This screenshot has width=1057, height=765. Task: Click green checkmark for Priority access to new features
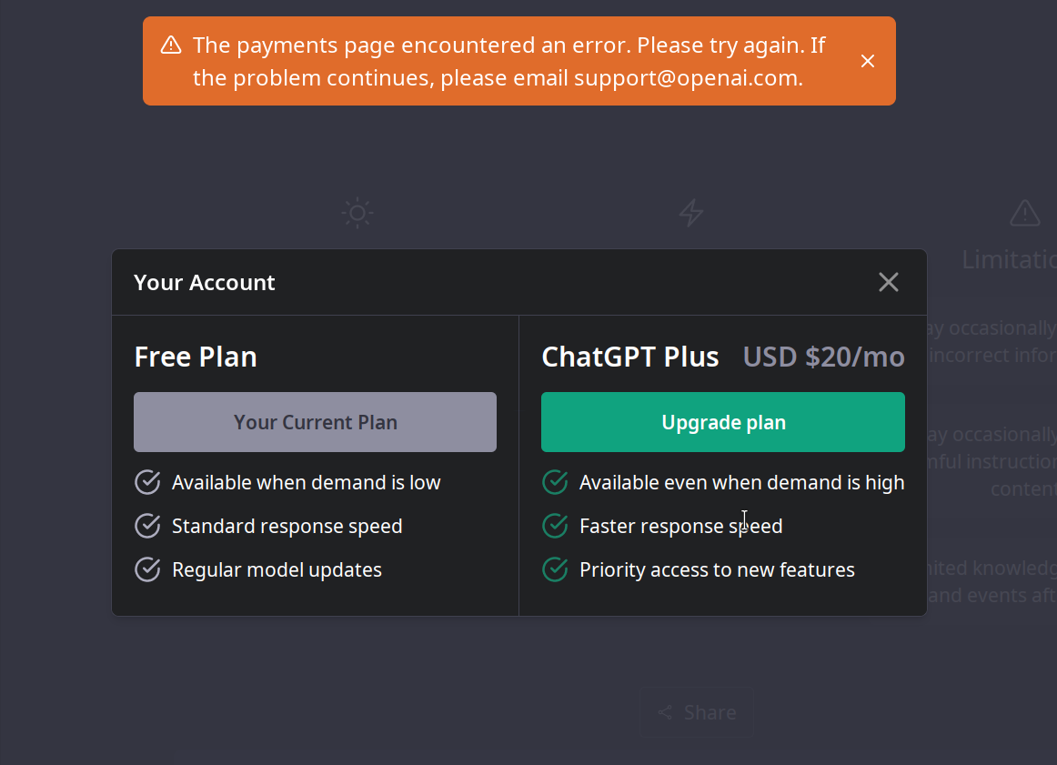(555, 569)
